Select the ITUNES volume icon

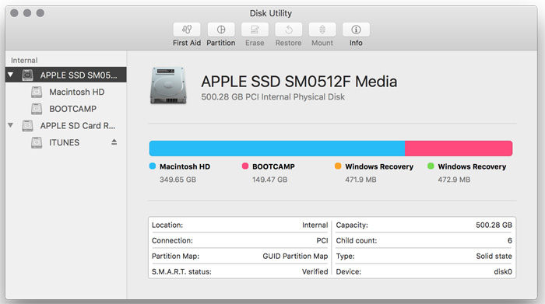click(x=37, y=142)
